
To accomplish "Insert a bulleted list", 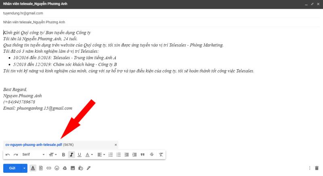I will click(x=119, y=155).
